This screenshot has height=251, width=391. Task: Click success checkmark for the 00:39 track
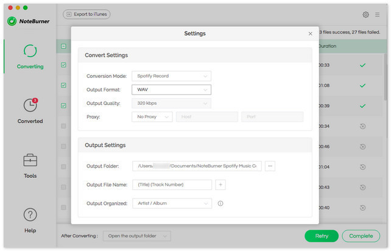pyautogui.click(x=362, y=106)
